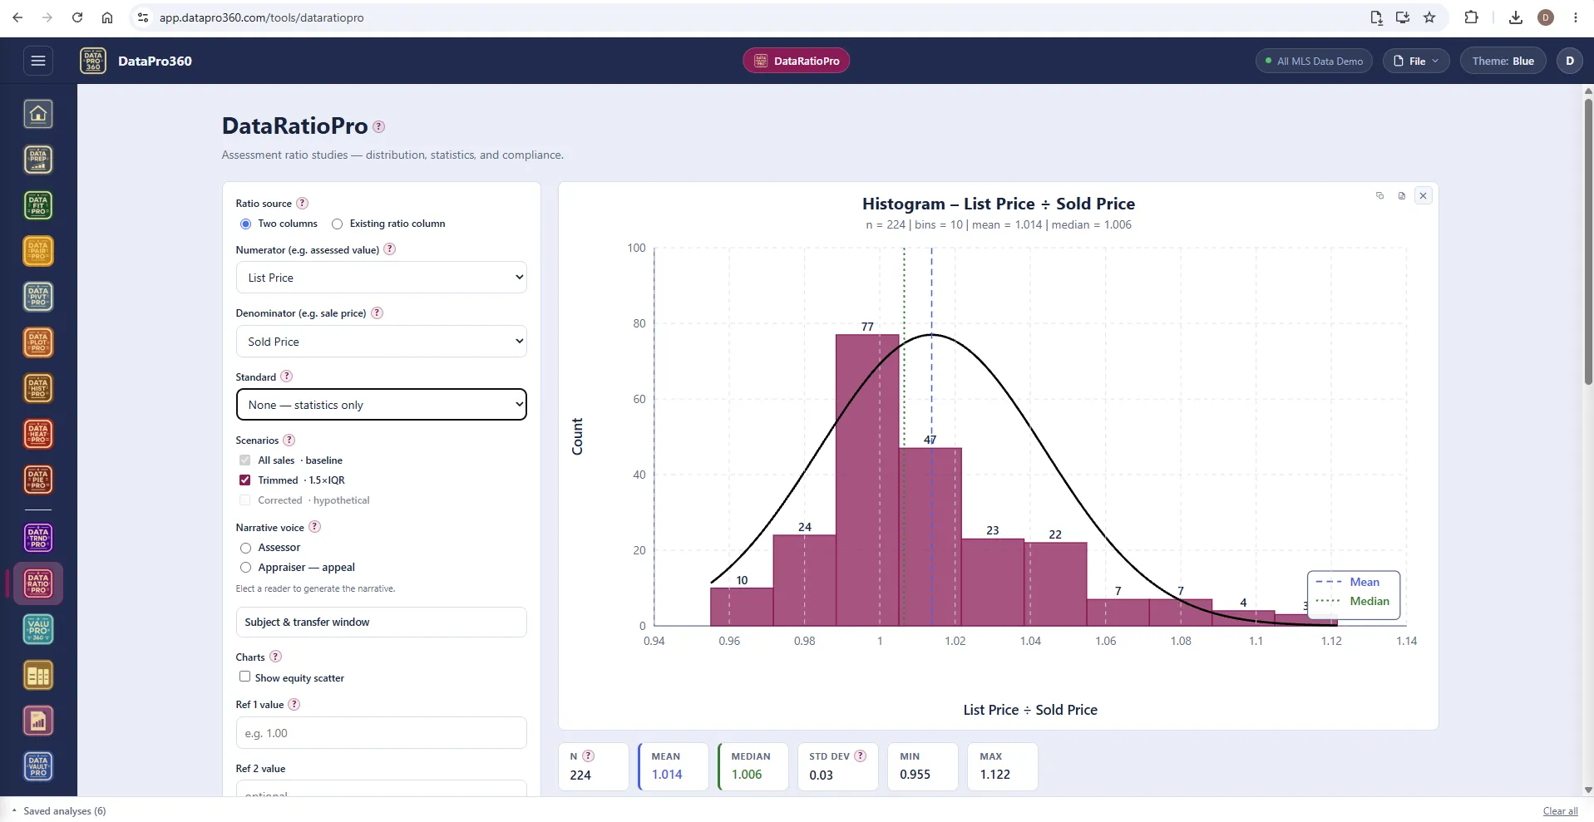Expand the Saved analyses (6) bar
This screenshot has width=1594, height=822.
tap(58, 811)
